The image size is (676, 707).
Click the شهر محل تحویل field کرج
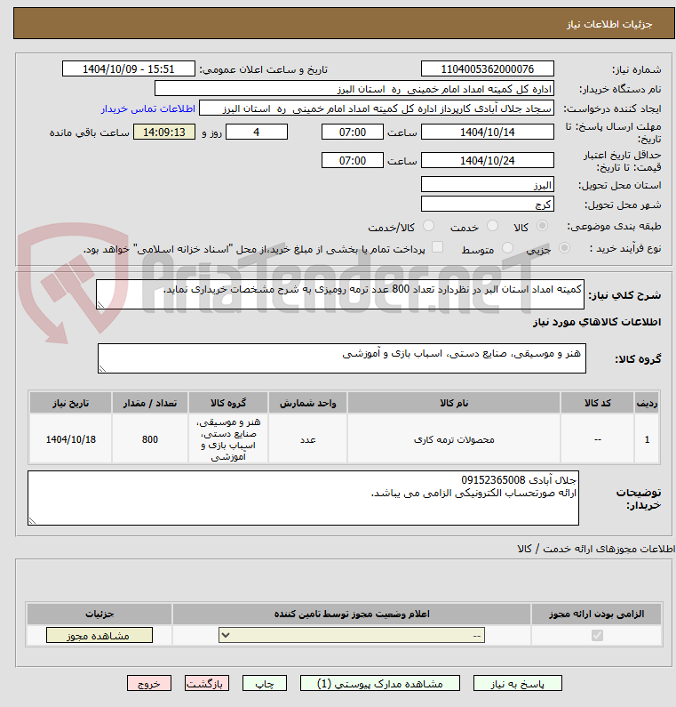tap(488, 205)
